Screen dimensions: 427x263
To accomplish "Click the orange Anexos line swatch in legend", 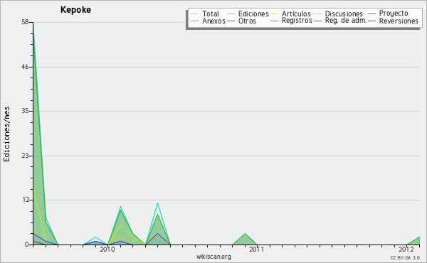I will tap(194, 21).
